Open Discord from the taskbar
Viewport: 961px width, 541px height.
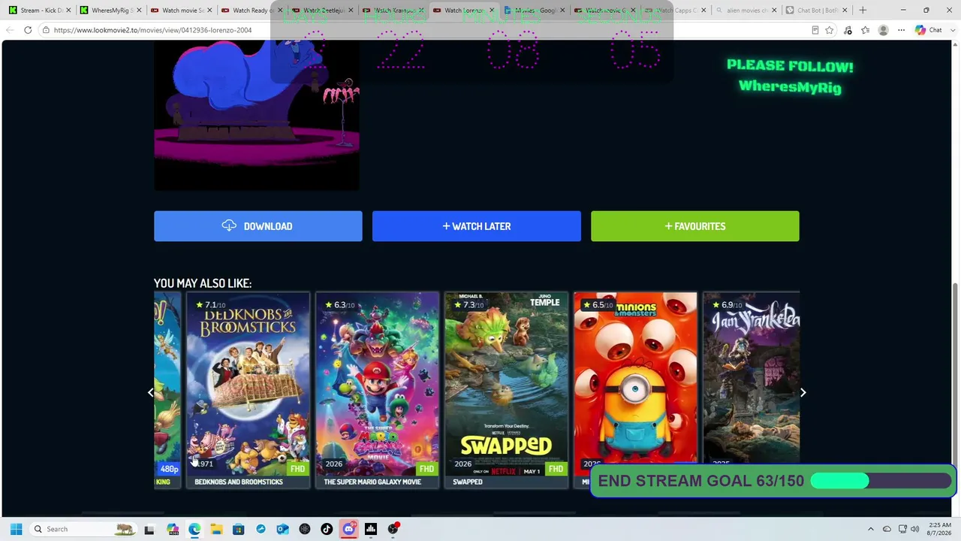pyautogui.click(x=348, y=529)
